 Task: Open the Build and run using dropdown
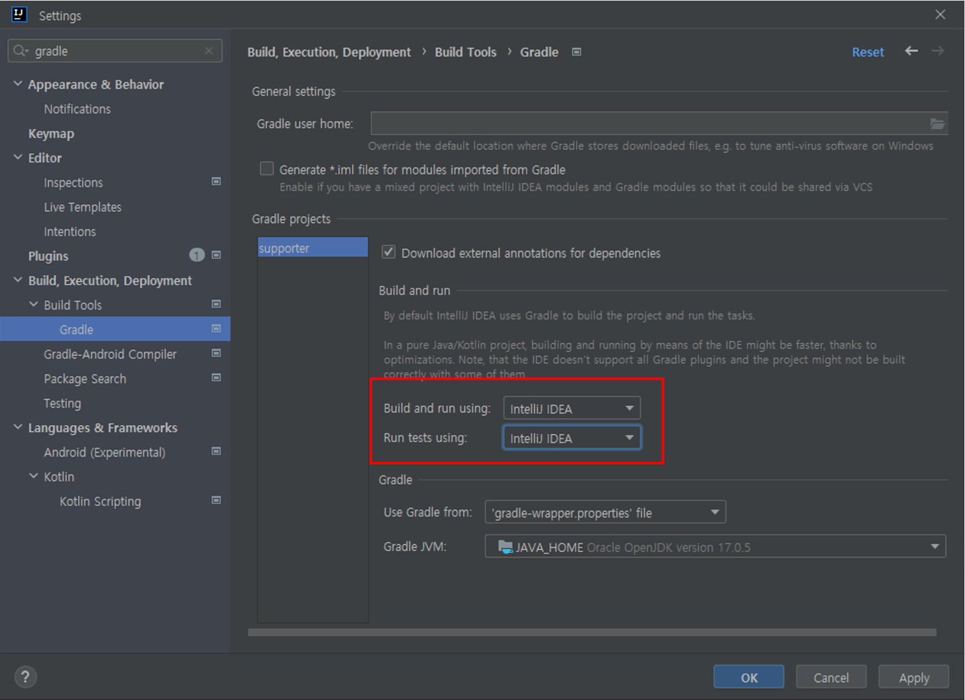point(572,409)
